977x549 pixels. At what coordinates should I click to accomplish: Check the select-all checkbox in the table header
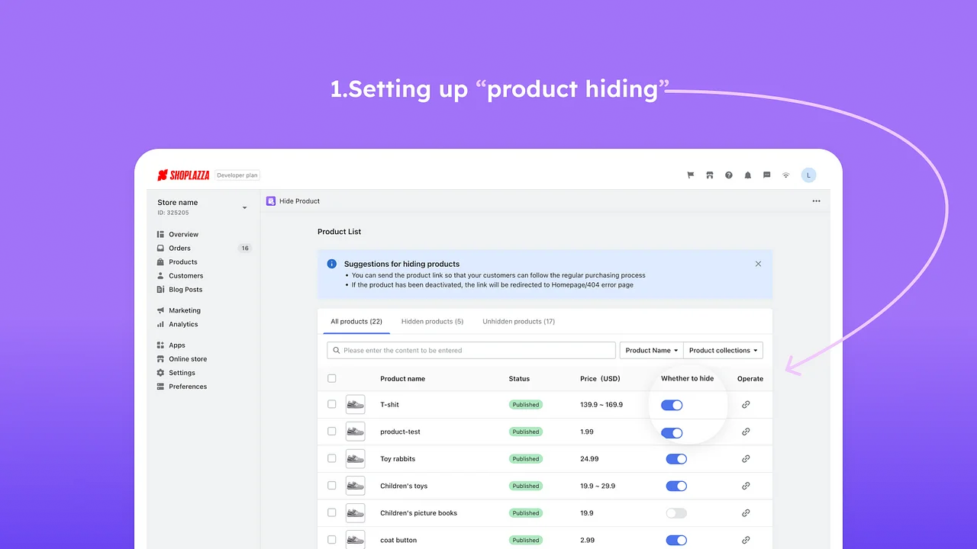[332, 378]
